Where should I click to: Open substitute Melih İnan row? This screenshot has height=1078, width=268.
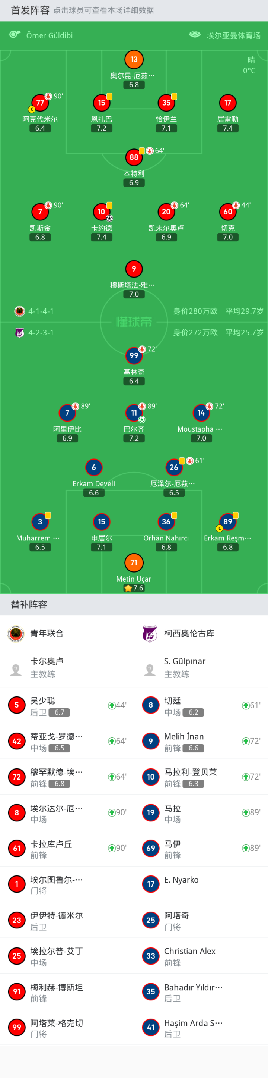coord(201,741)
